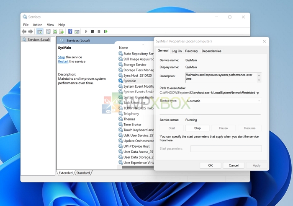Select the gear icon beside State Repository Service
This screenshot has height=206, width=293.
coord(121,54)
